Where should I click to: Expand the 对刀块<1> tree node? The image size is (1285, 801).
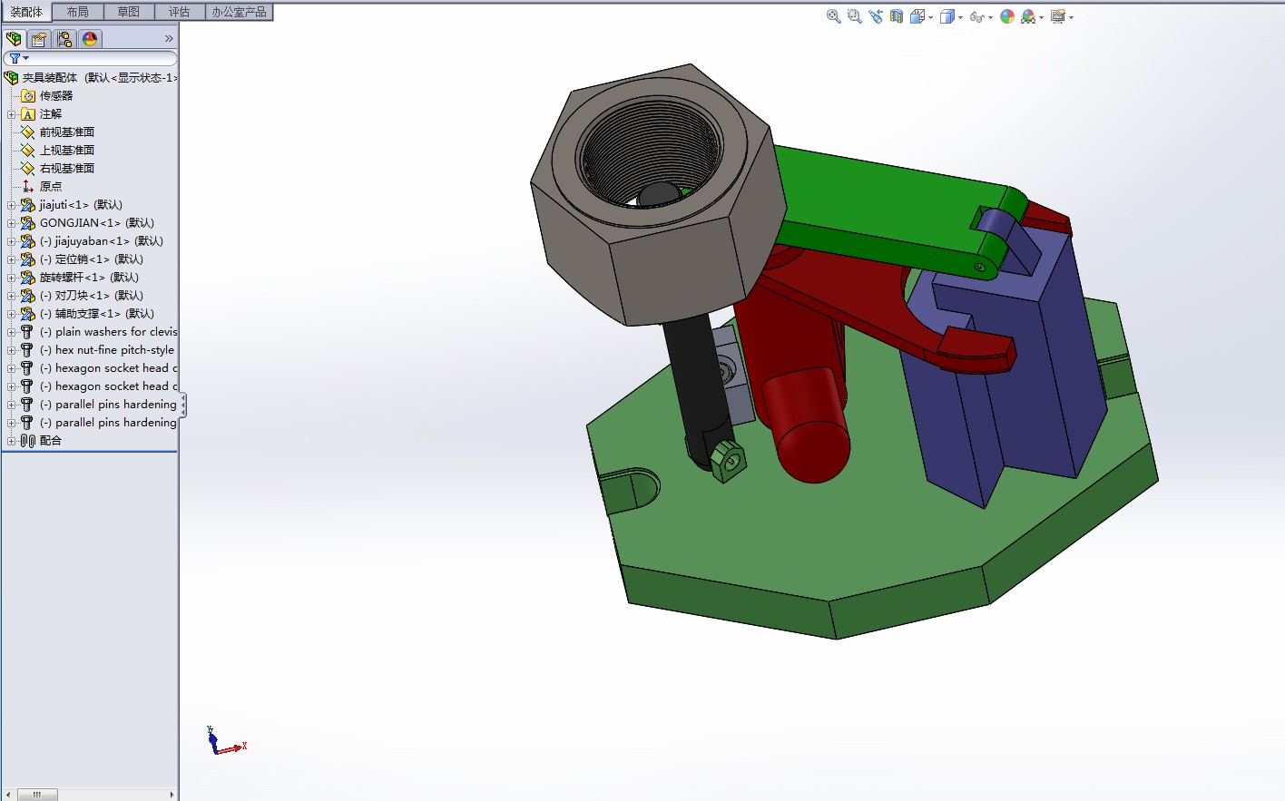point(12,296)
